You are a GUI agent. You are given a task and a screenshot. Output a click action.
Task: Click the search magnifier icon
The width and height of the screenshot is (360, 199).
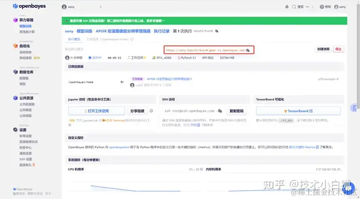294,7
